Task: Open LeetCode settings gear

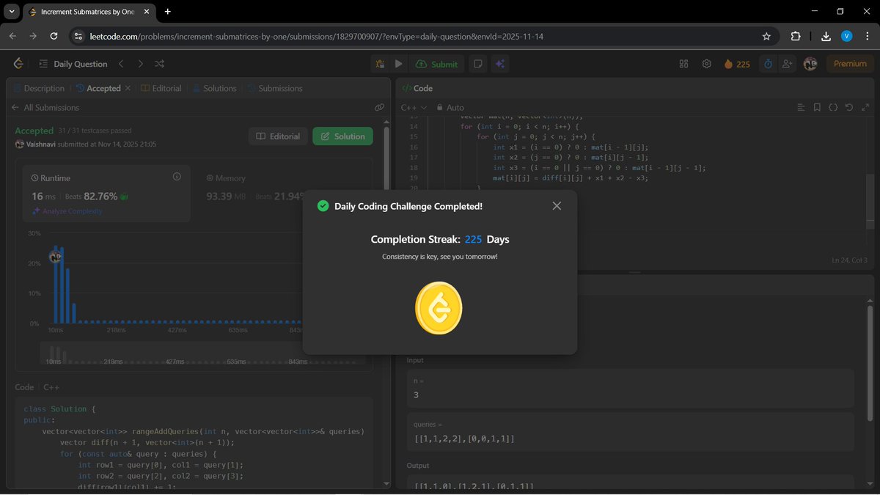Action: tap(706, 64)
